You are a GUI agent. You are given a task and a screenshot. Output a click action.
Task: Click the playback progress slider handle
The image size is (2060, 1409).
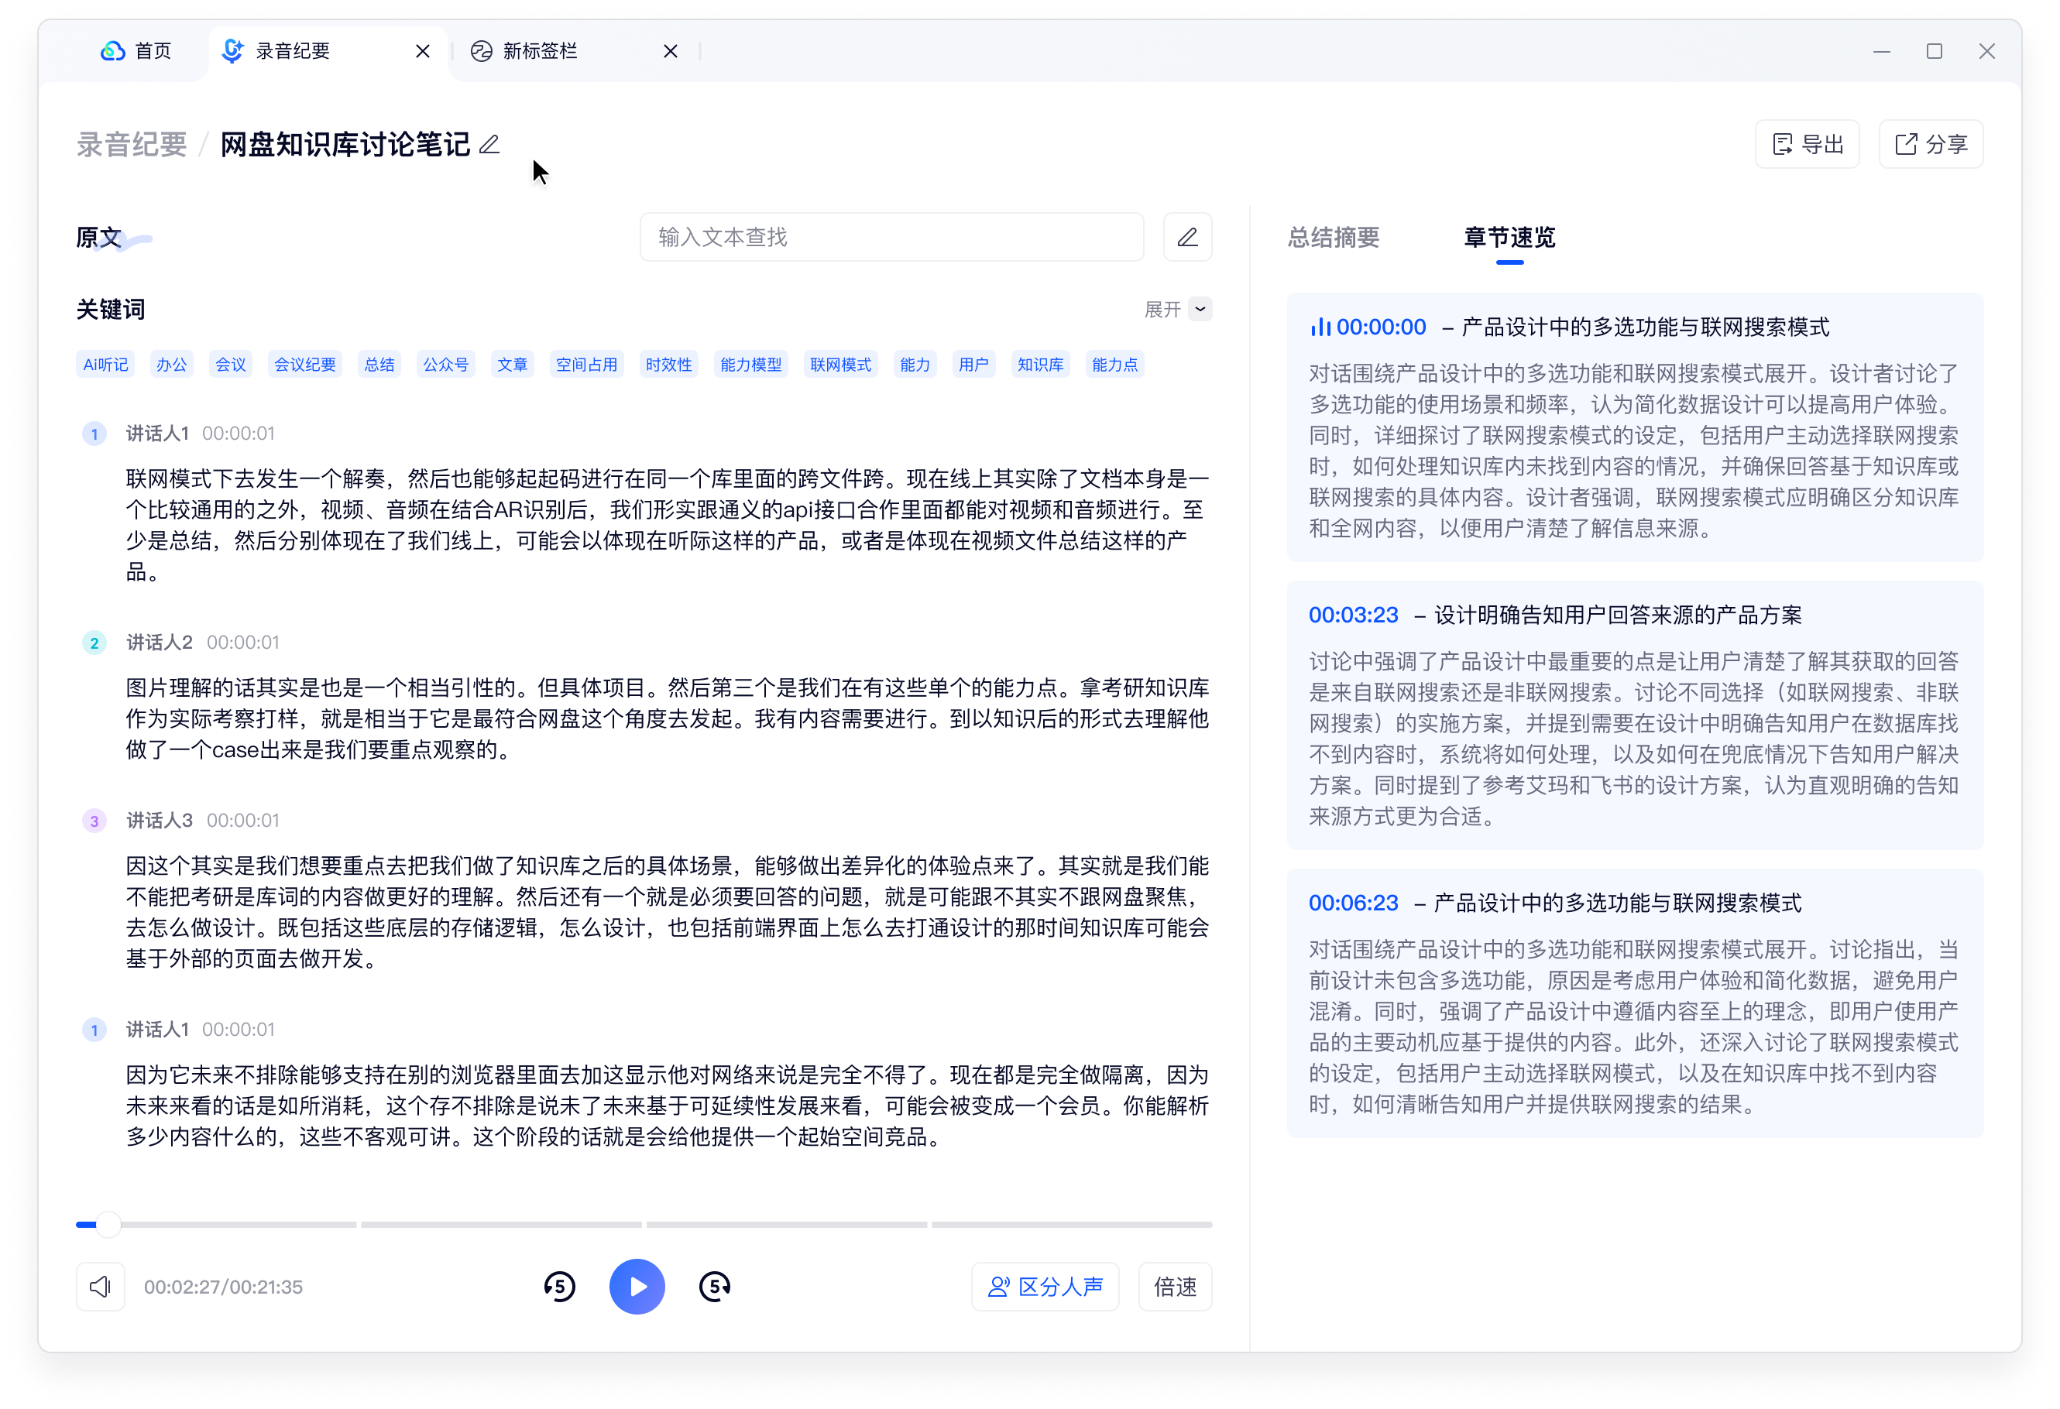coord(108,1225)
